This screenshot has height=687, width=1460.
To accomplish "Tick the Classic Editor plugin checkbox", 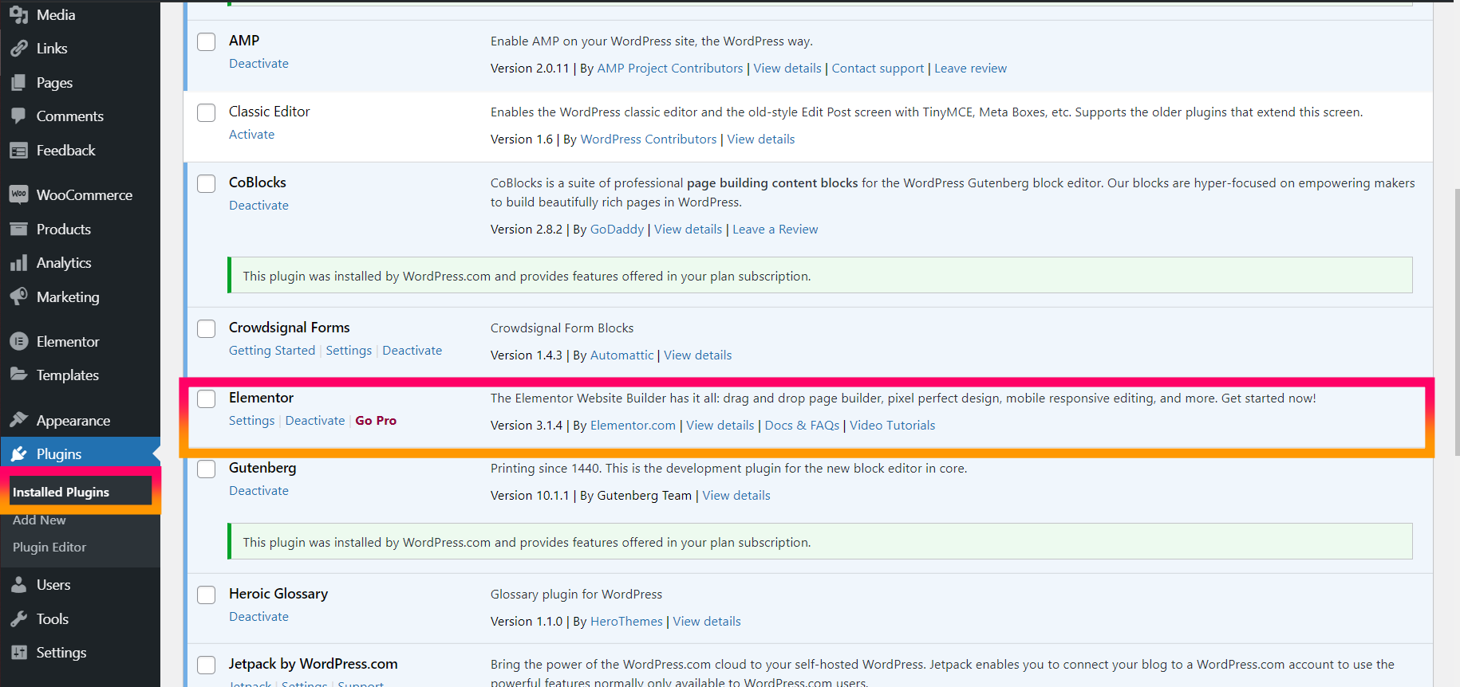I will click(207, 112).
